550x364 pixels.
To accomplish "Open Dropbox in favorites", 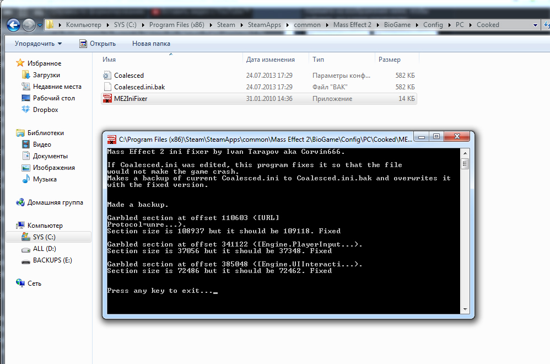I will [46, 110].
